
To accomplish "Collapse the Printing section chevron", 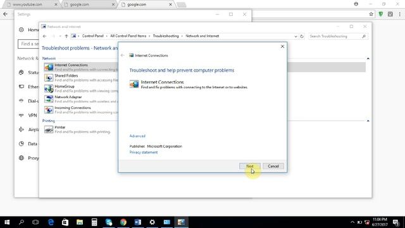I will click(368, 121).
